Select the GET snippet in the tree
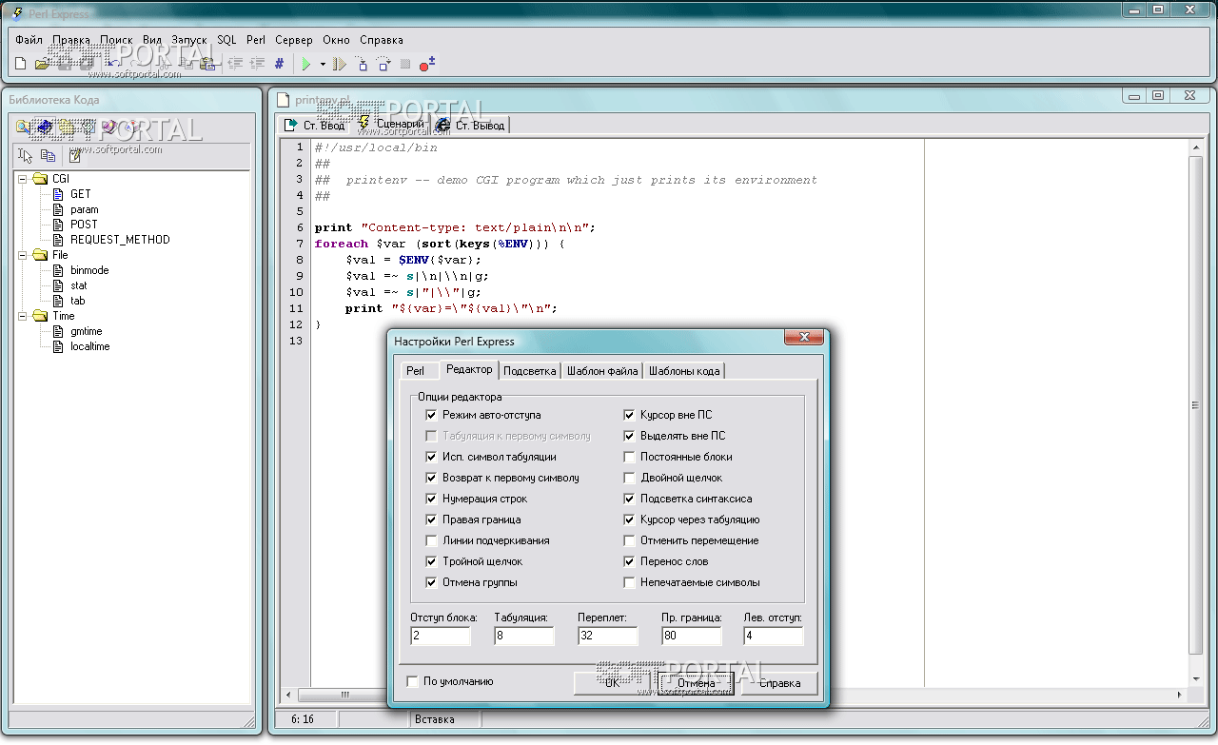 [81, 194]
